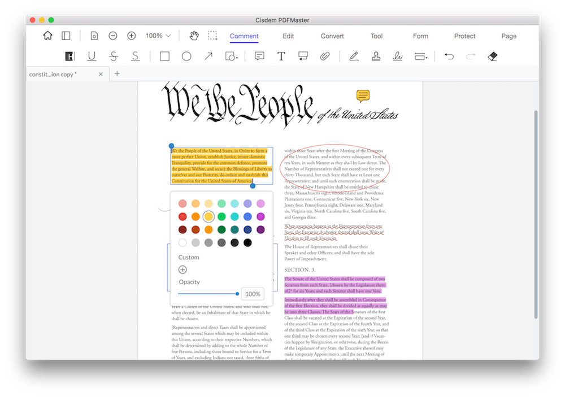565x397 pixels.
Task: Click the SECTION. 3. heading
Action: 300,269
